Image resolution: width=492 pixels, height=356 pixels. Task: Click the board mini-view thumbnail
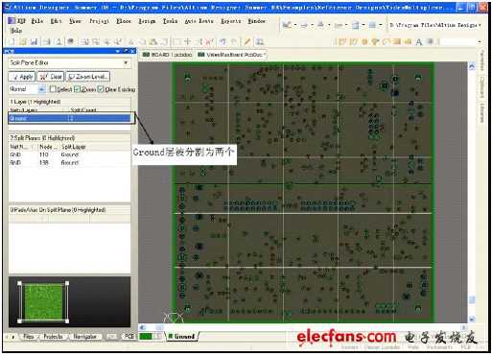pos(43,301)
